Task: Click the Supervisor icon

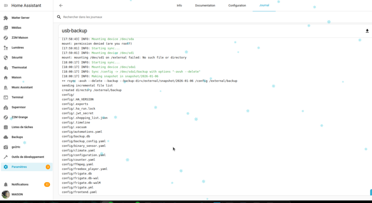Action: (6, 107)
